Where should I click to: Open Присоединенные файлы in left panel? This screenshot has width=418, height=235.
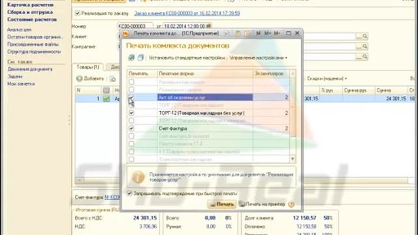click(x=33, y=44)
